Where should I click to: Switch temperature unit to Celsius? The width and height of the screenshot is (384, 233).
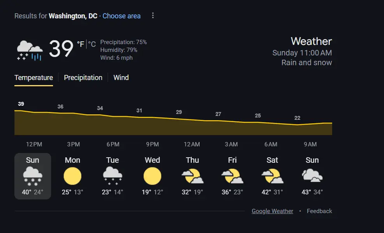coord(92,44)
